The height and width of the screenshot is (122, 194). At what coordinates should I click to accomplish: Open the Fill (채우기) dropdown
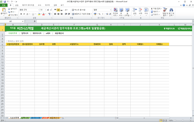[x=155, y=12]
